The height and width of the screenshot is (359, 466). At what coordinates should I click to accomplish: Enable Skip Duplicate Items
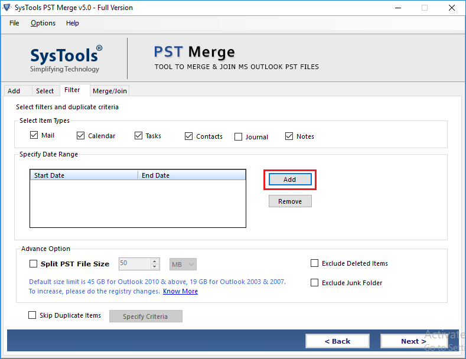coord(32,315)
